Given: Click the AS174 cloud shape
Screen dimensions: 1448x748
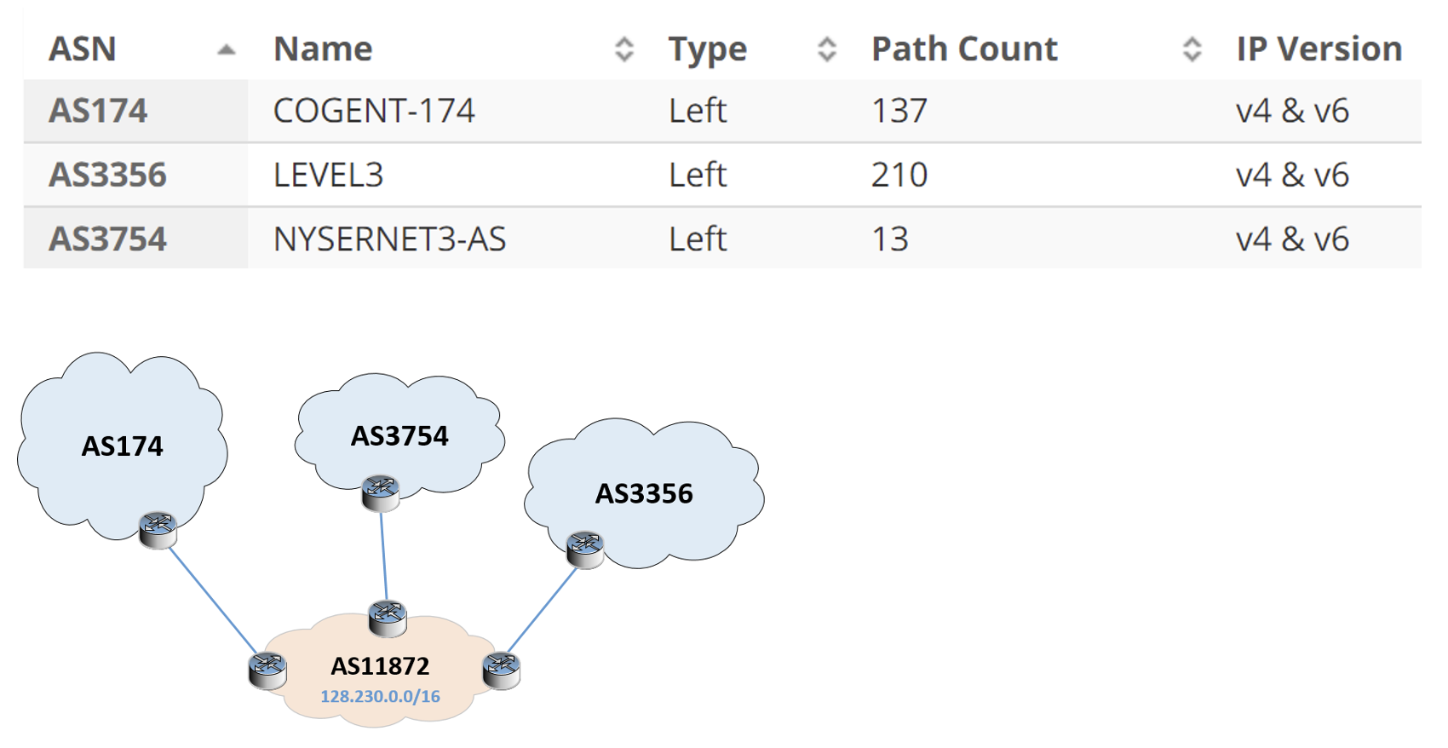Looking at the screenshot, I should [122, 446].
